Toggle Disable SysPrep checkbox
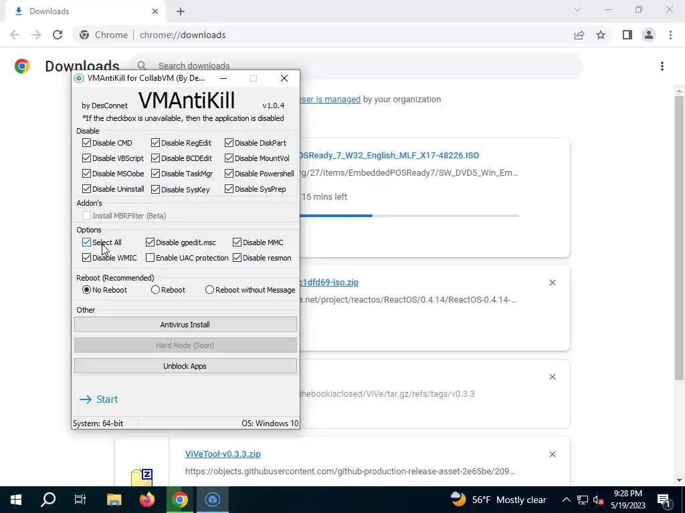 [x=229, y=189]
